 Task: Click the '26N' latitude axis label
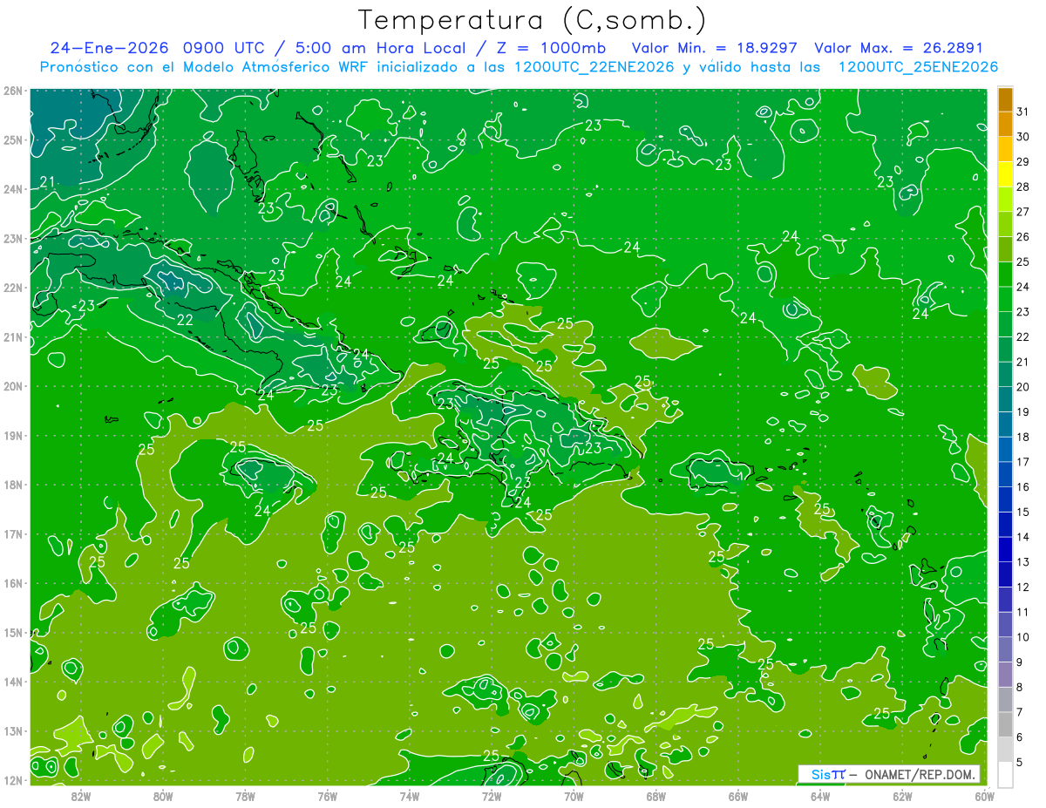tap(13, 91)
